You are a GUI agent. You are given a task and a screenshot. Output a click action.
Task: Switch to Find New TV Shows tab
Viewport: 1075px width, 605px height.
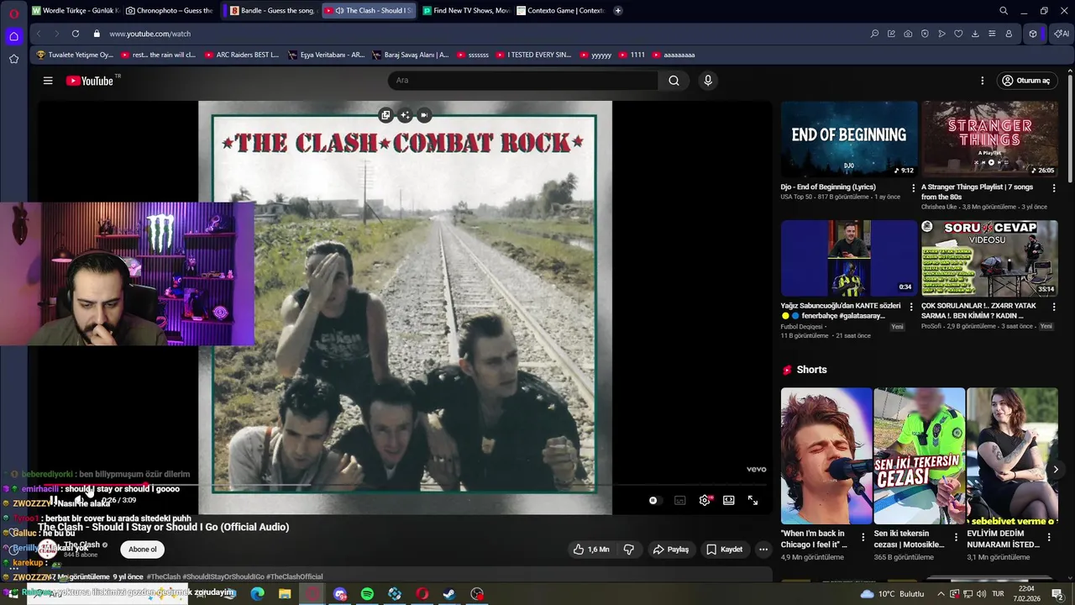pyautogui.click(x=465, y=11)
